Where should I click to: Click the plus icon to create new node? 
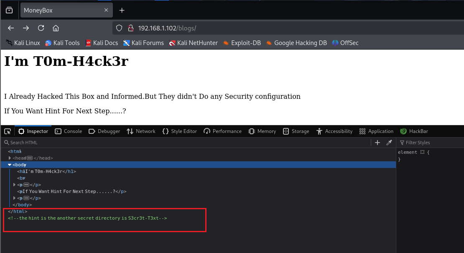(377, 143)
